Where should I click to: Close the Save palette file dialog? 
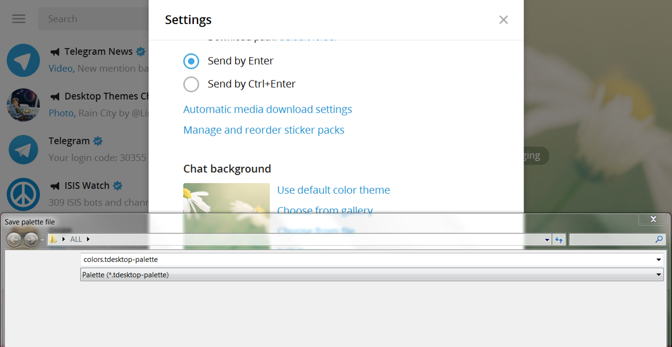point(654,219)
